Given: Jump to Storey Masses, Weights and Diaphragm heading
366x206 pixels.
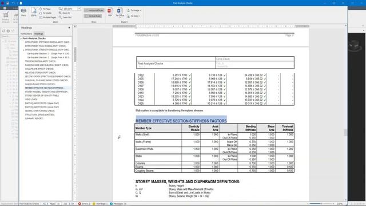Looking at the screenshot, I should 46,92.
